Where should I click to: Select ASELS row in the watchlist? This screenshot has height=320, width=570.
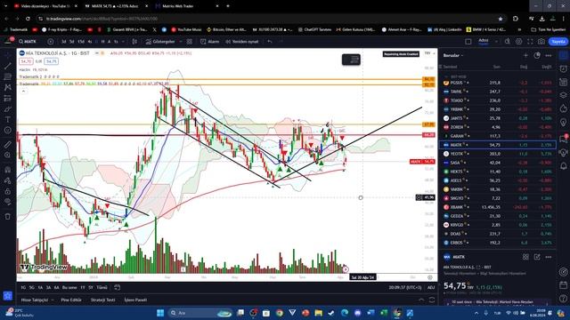pyautogui.click(x=498, y=180)
